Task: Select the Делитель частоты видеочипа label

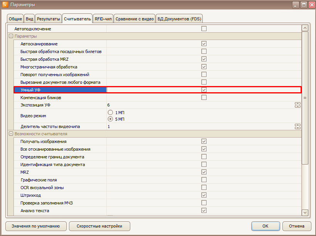Action: click(50, 126)
